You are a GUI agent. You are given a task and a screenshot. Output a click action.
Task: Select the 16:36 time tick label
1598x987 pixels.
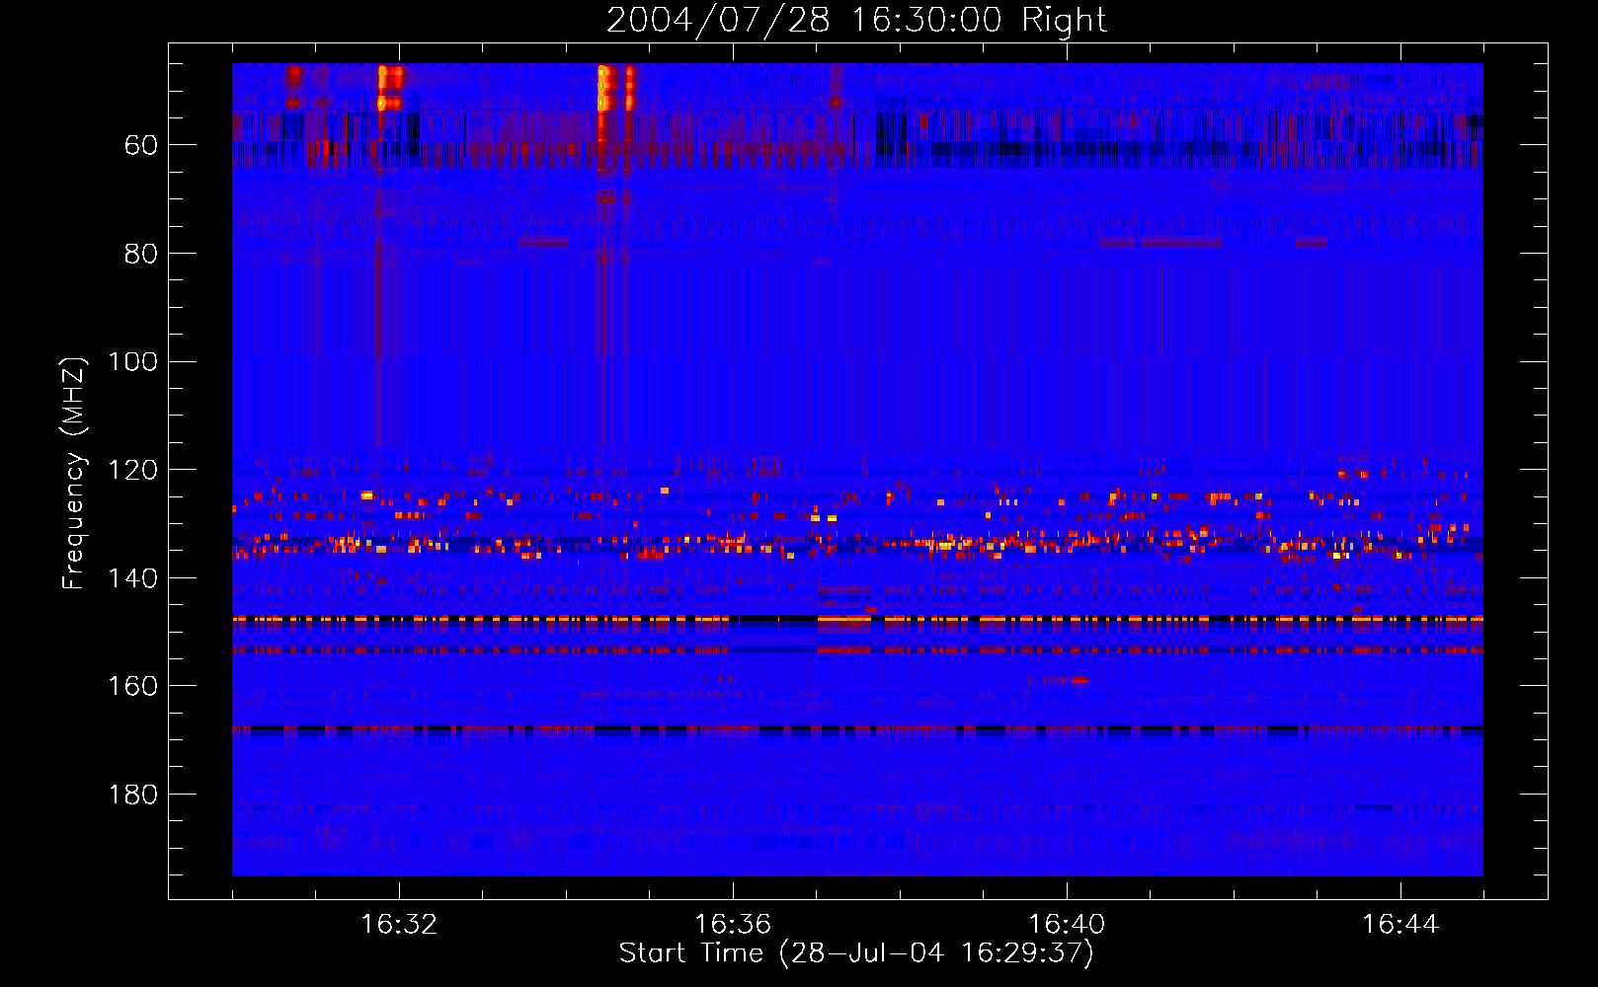(x=733, y=925)
